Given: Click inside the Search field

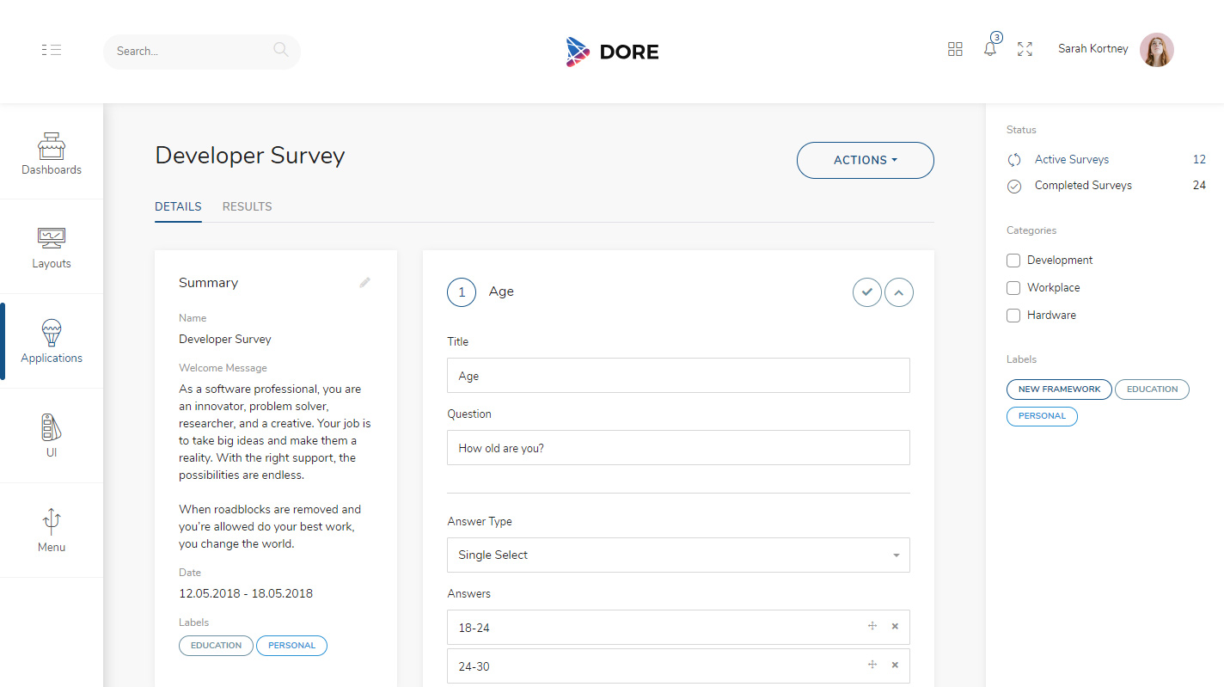Looking at the screenshot, I should [189, 51].
